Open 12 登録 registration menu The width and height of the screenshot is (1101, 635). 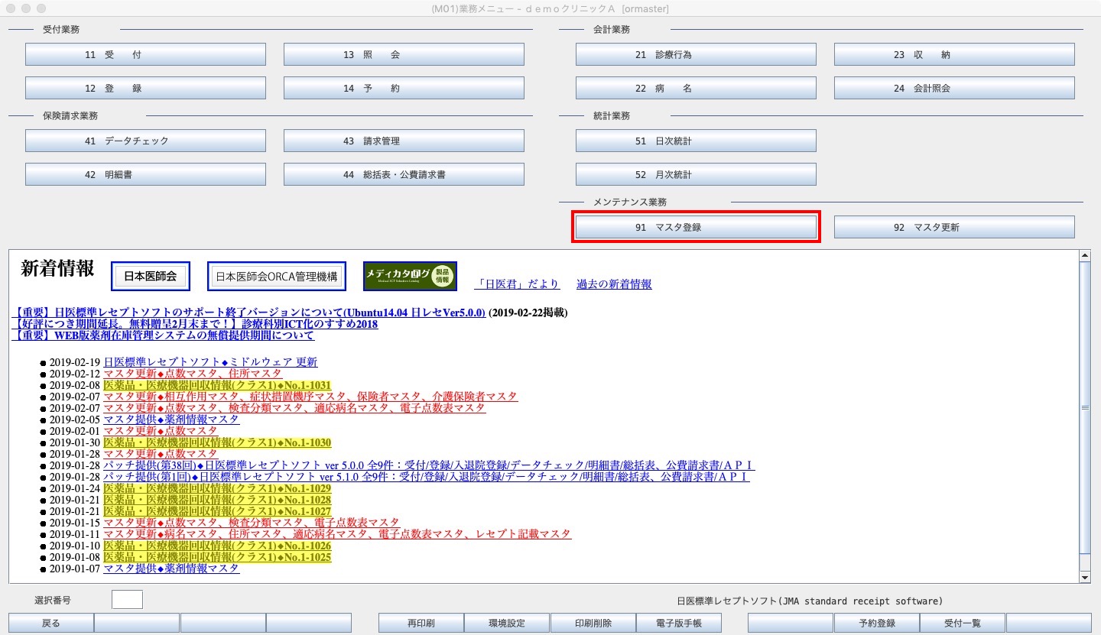click(145, 88)
